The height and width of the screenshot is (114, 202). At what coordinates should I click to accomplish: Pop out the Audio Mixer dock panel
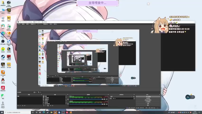(108, 94)
